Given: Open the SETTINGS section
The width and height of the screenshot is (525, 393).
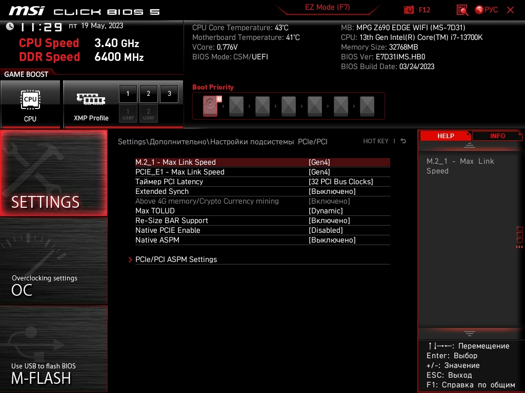Looking at the screenshot, I should tap(53, 173).
